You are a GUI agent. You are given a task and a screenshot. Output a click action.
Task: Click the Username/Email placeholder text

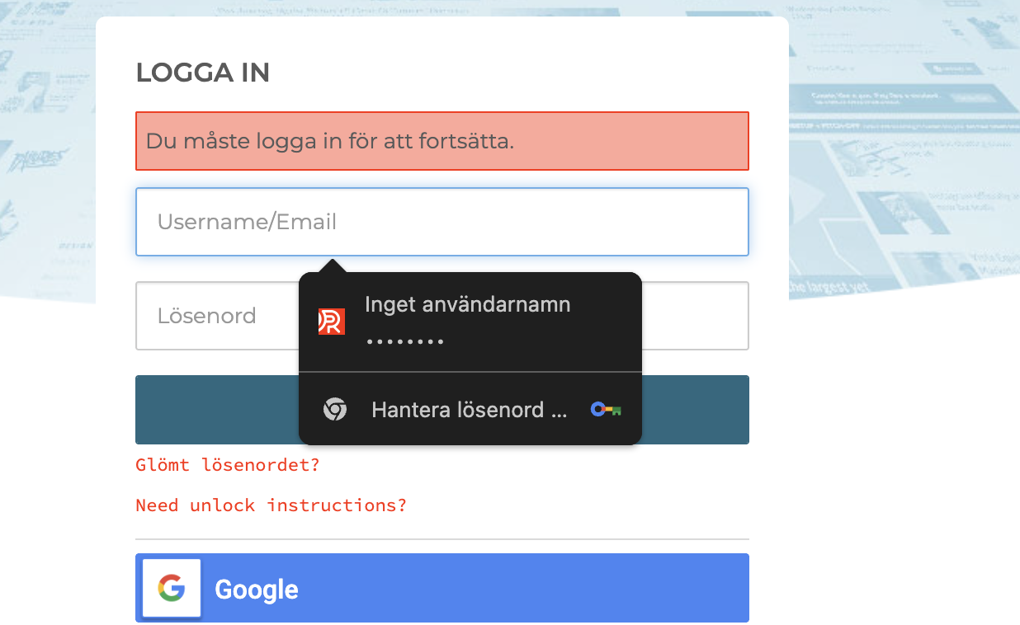click(247, 222)
